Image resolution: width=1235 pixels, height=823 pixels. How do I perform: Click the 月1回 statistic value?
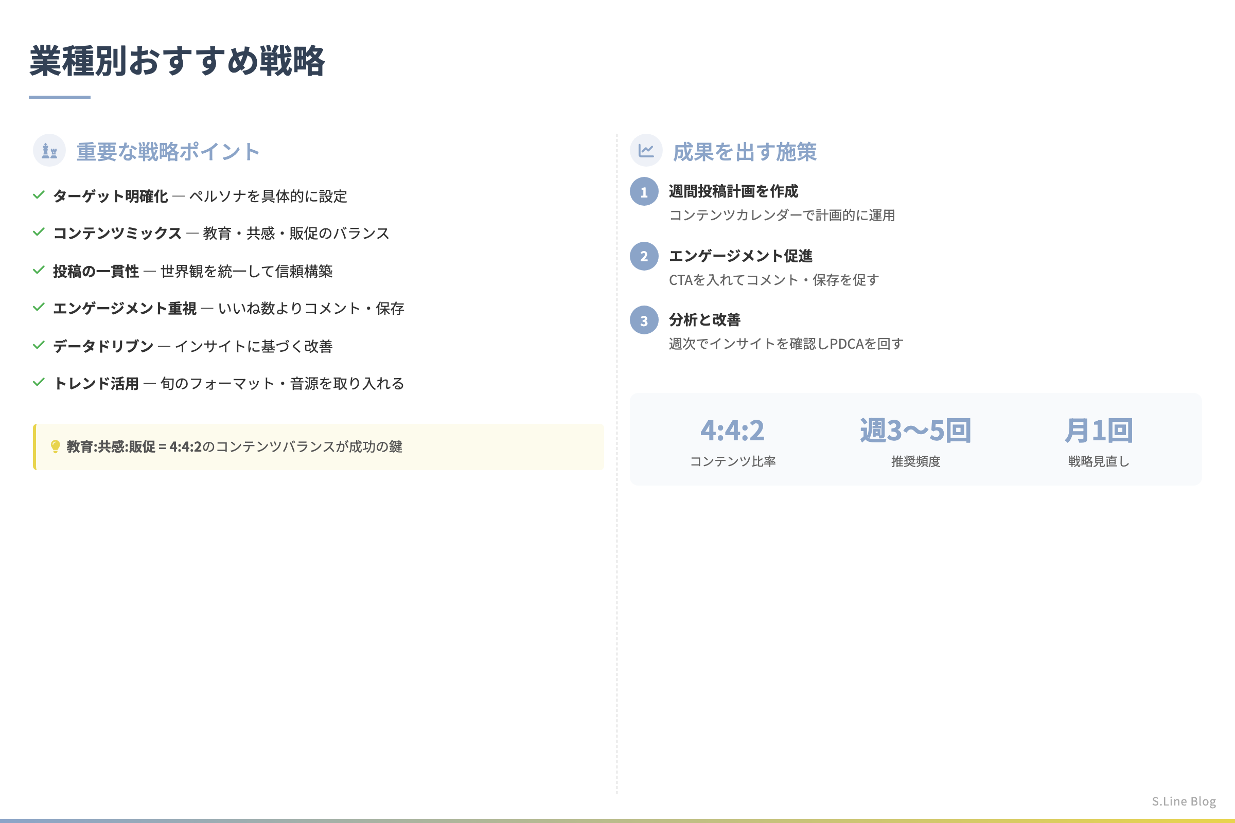[1099, 431]
